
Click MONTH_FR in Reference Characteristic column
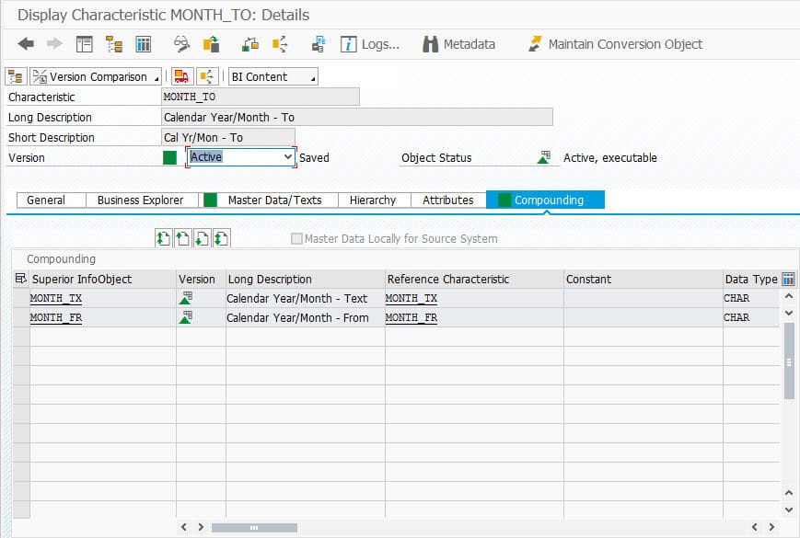pyautogui.click(x=411, y=318)
